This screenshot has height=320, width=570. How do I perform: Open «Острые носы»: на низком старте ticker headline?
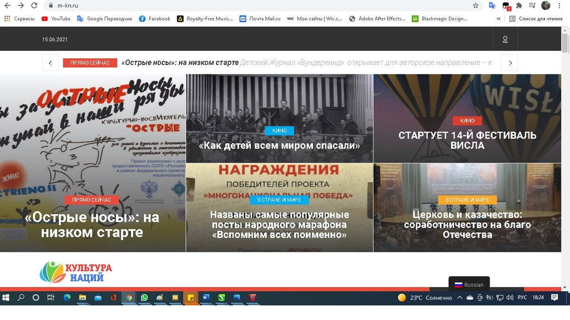180,63
